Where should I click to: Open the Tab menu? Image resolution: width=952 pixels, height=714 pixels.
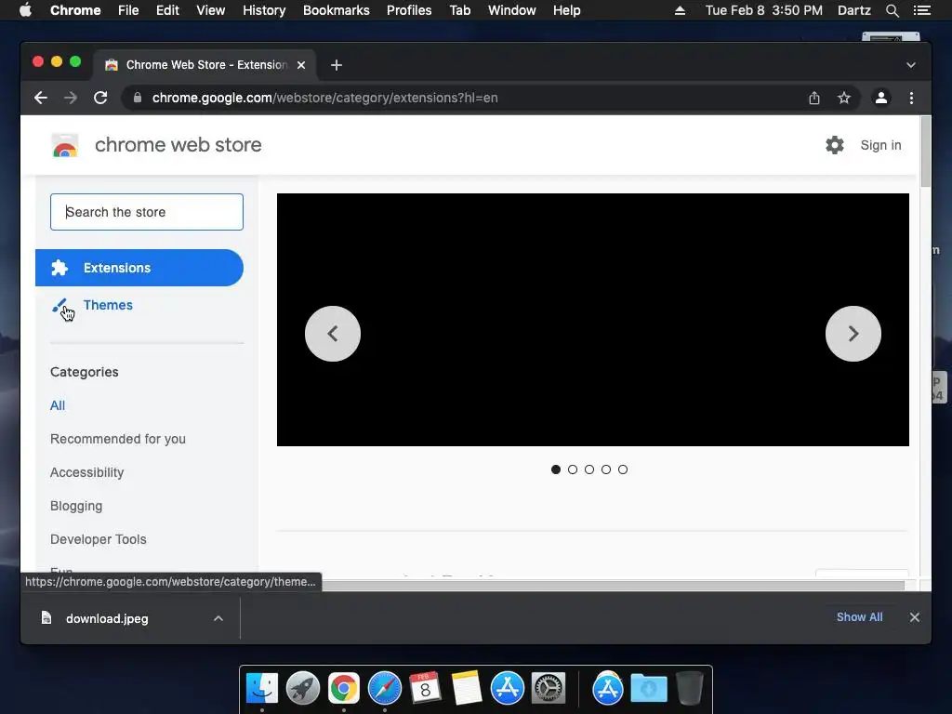[x=459, y=10]
